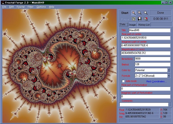
Task: Click the Real part of Perturbation field
Action: 146,88
